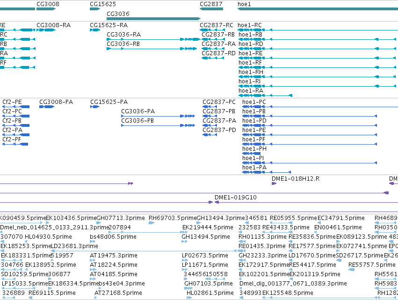
Task: Select protein CG3036-PB
Action: (x=137, y=121)
